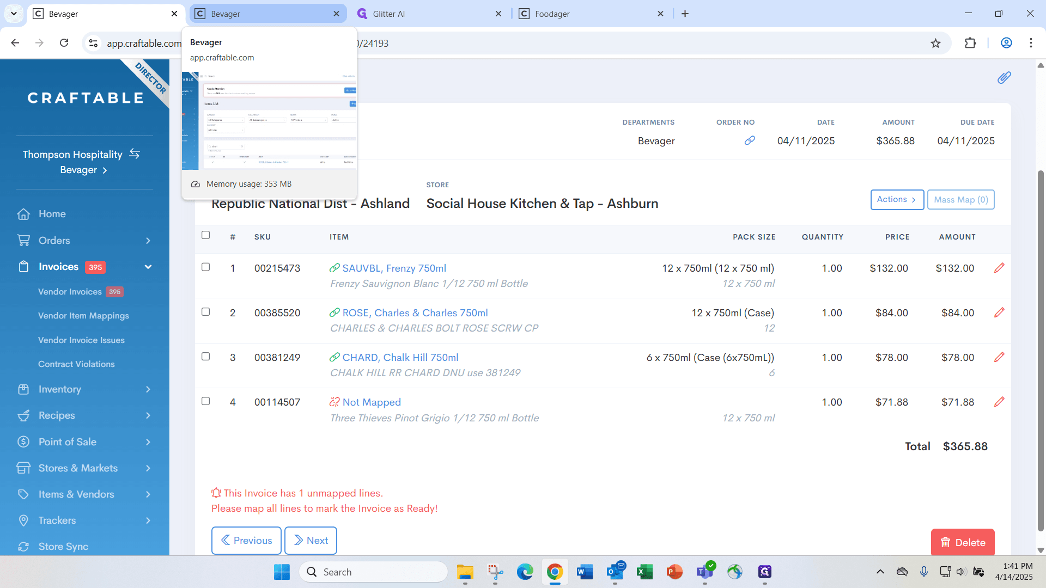
Task: Click the paperclip attachment icon
Action: [x=1004, y=78]
